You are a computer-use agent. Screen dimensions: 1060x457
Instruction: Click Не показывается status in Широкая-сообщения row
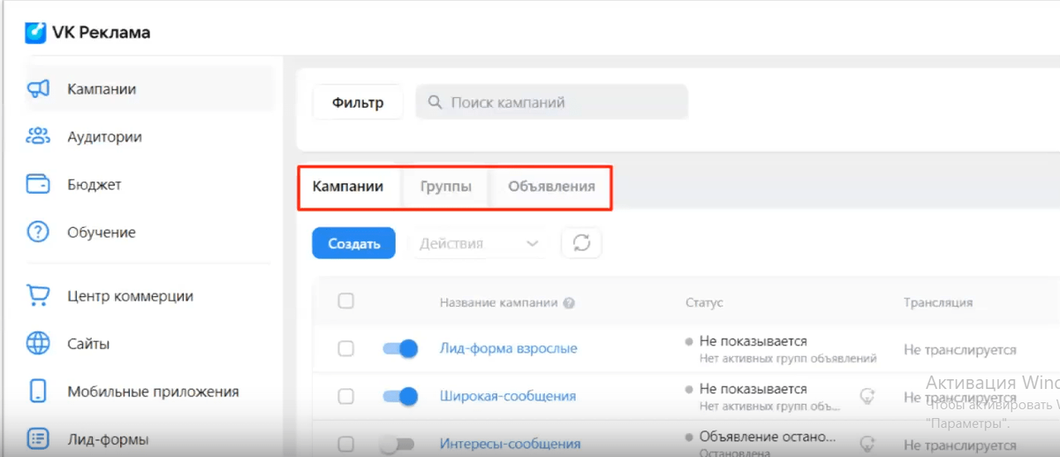pos(753,389)
